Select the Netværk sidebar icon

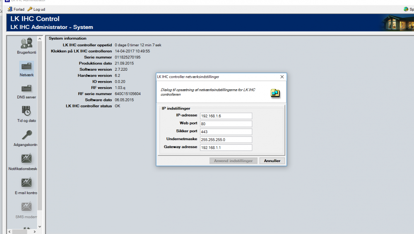click(26, 67)
